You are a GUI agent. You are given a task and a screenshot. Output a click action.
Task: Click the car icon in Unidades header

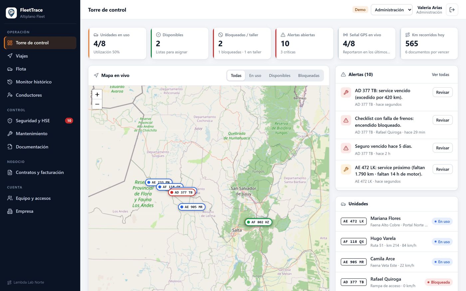[343, 204]
